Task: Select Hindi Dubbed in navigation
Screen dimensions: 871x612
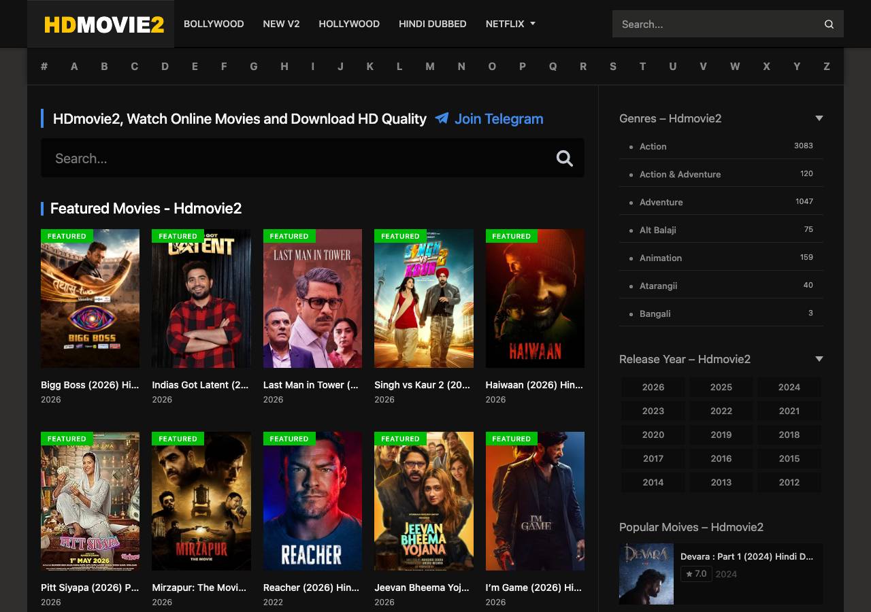Action: (433, 24)
